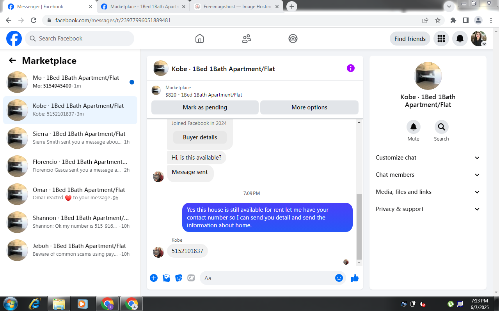Image resolution: width=499 pixels, height=311 pixels.
Task: Open the account profile picture menu
Action: (479, 39)
